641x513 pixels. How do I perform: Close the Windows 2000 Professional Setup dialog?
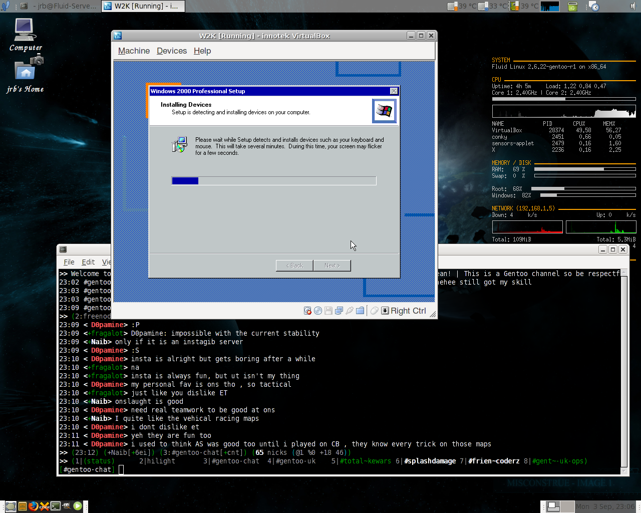[394, 91]
